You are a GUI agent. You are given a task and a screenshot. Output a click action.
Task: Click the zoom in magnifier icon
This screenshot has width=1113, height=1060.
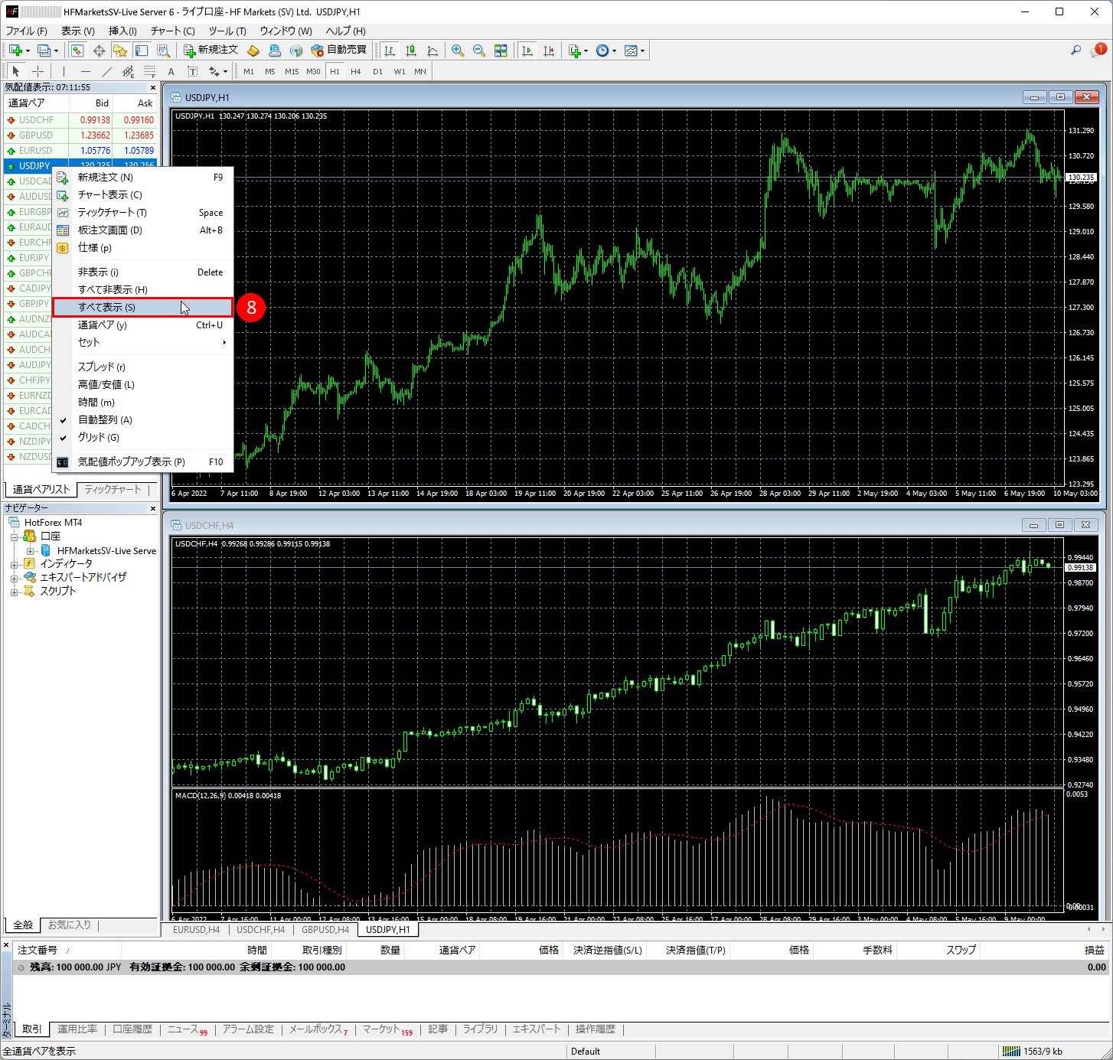[x=458, y=51]
